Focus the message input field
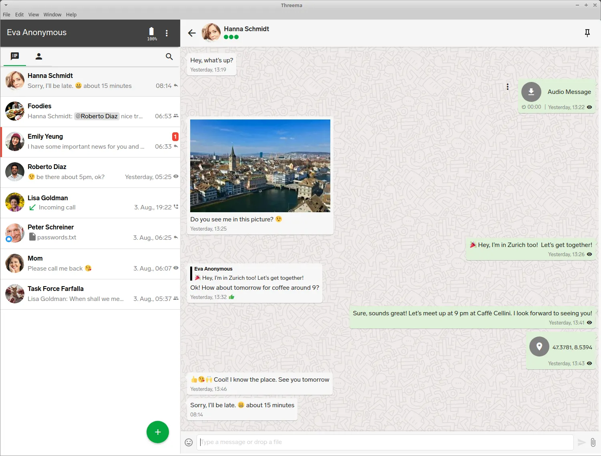This screenshot has width=601, height=456. [385, 442]
